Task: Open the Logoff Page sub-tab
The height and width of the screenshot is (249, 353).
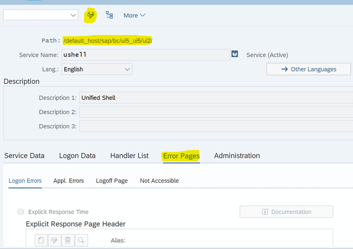Action: point(112,181)
